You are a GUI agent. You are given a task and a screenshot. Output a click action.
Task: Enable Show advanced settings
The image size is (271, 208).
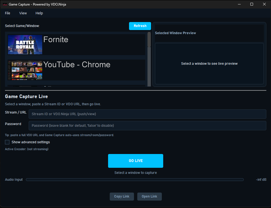pyautogui.click(x=7, y=142)
